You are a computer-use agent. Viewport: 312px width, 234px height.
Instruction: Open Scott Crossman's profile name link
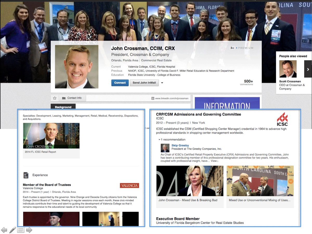(x=290, y=81)
